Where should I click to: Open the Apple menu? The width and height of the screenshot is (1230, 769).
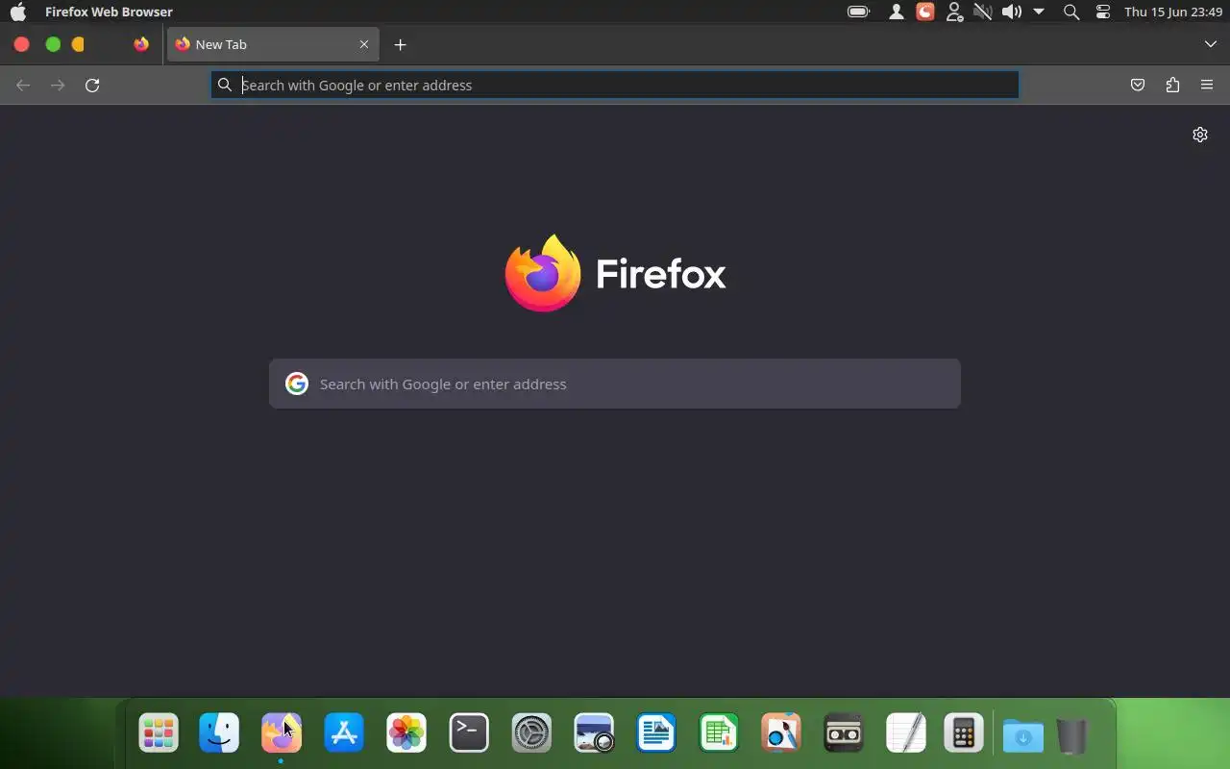[x=18, y=12]
